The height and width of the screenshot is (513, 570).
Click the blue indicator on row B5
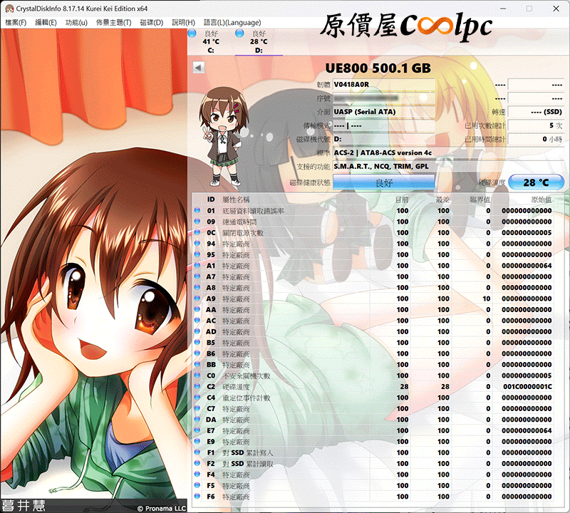click(197, 342)
